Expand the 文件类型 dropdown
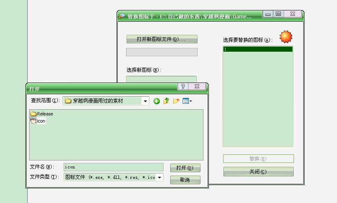 point(159,178)
